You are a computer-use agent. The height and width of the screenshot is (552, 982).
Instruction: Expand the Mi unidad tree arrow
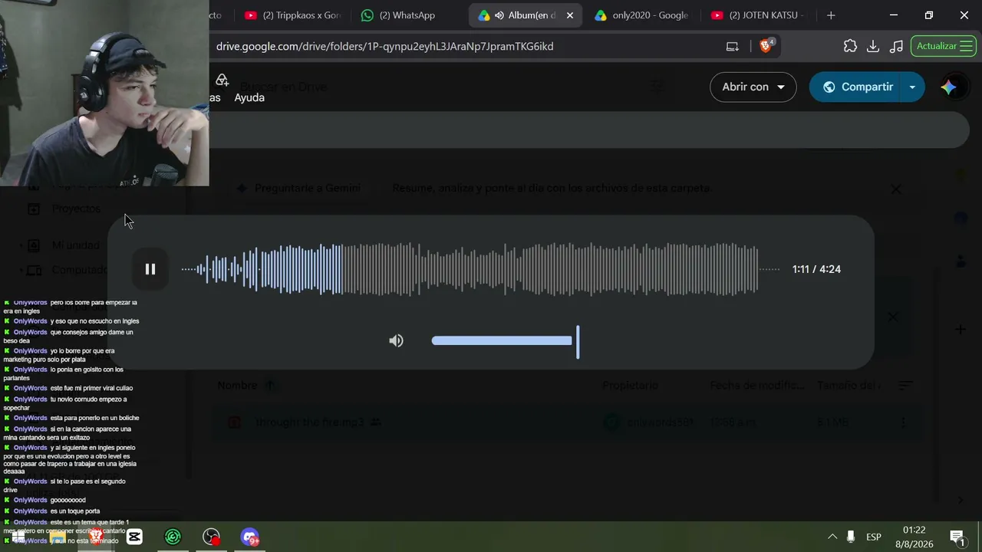pyautogui.click(x=20, y=245)
